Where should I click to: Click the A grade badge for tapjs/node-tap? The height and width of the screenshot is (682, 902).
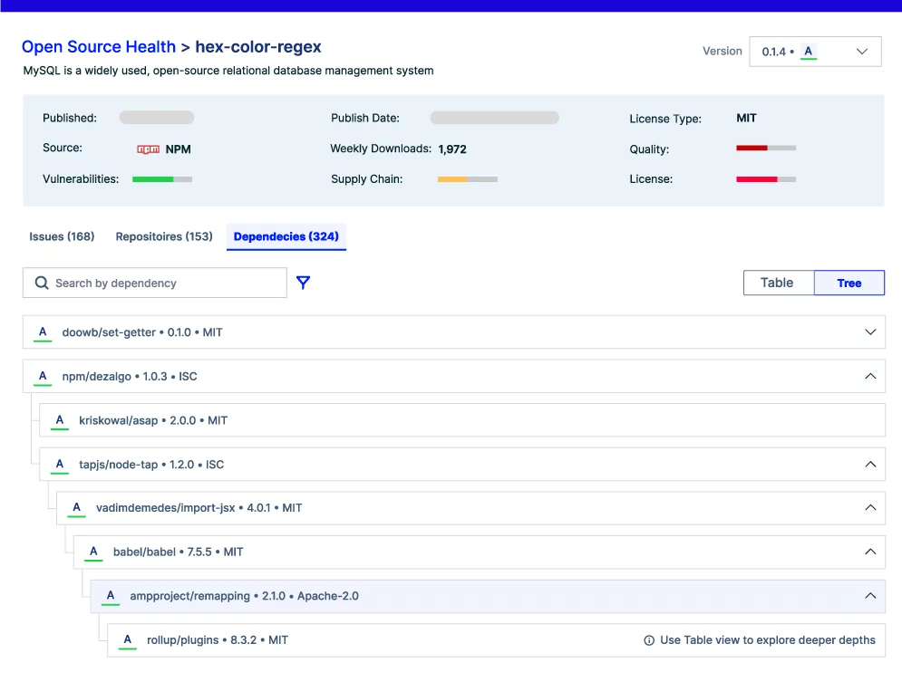59,465
